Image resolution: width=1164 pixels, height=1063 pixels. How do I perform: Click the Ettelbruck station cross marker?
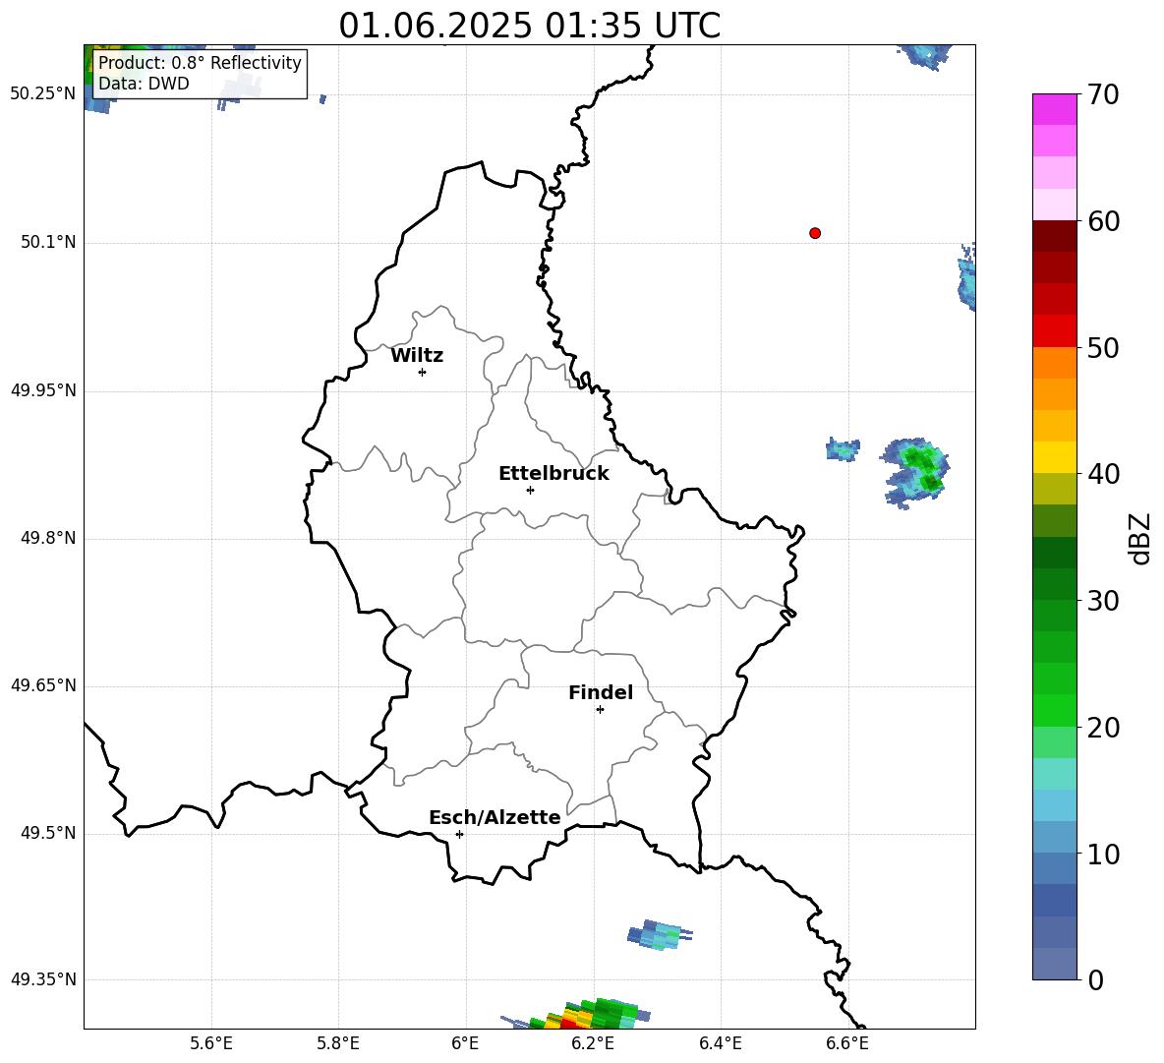530,490
